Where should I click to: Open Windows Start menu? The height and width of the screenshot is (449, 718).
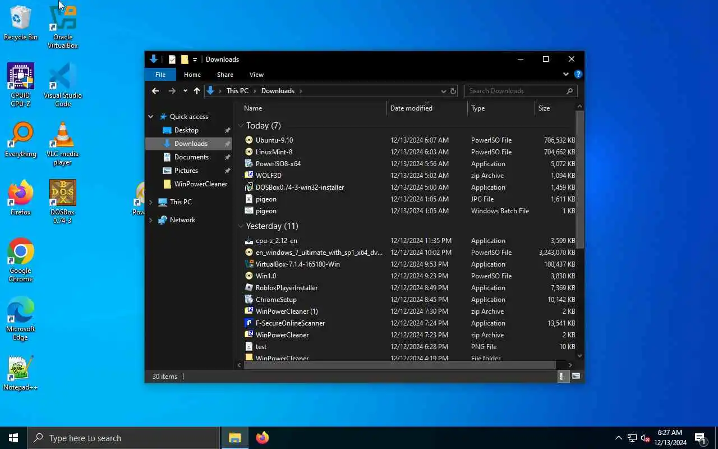tap(13, 438)
